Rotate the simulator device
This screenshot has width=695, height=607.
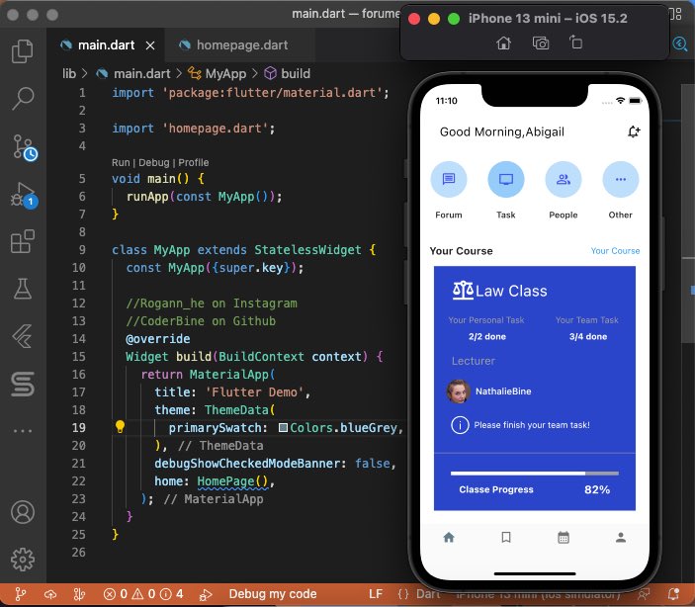coord(575,43)
